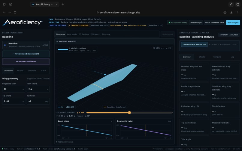Click the 2 airfoil stations legend
This screenshot has width=242, height=151.
tap(77, 49)
